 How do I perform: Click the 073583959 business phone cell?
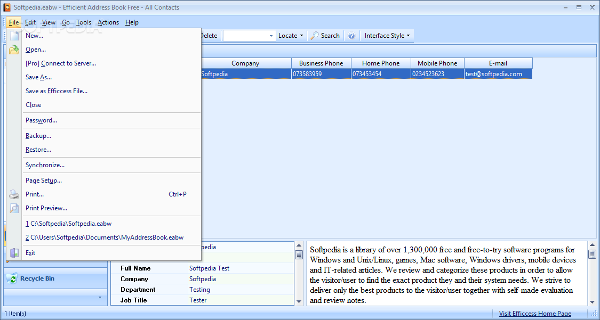321,73
